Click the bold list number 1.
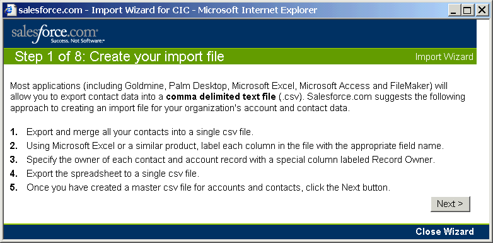The height and width of the screenshot is (243, 493). 13,132
